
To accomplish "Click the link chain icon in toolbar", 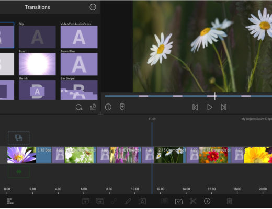I will point(114,201).
